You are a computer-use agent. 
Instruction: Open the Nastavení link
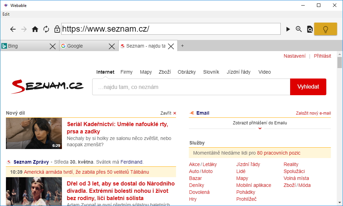294,56
